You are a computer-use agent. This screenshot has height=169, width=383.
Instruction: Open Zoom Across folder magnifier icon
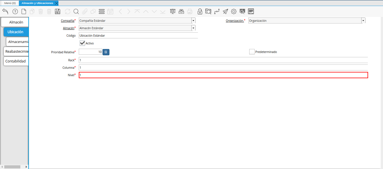pos(208,11)
